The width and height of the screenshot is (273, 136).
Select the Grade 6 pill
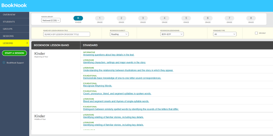[207, 18]
